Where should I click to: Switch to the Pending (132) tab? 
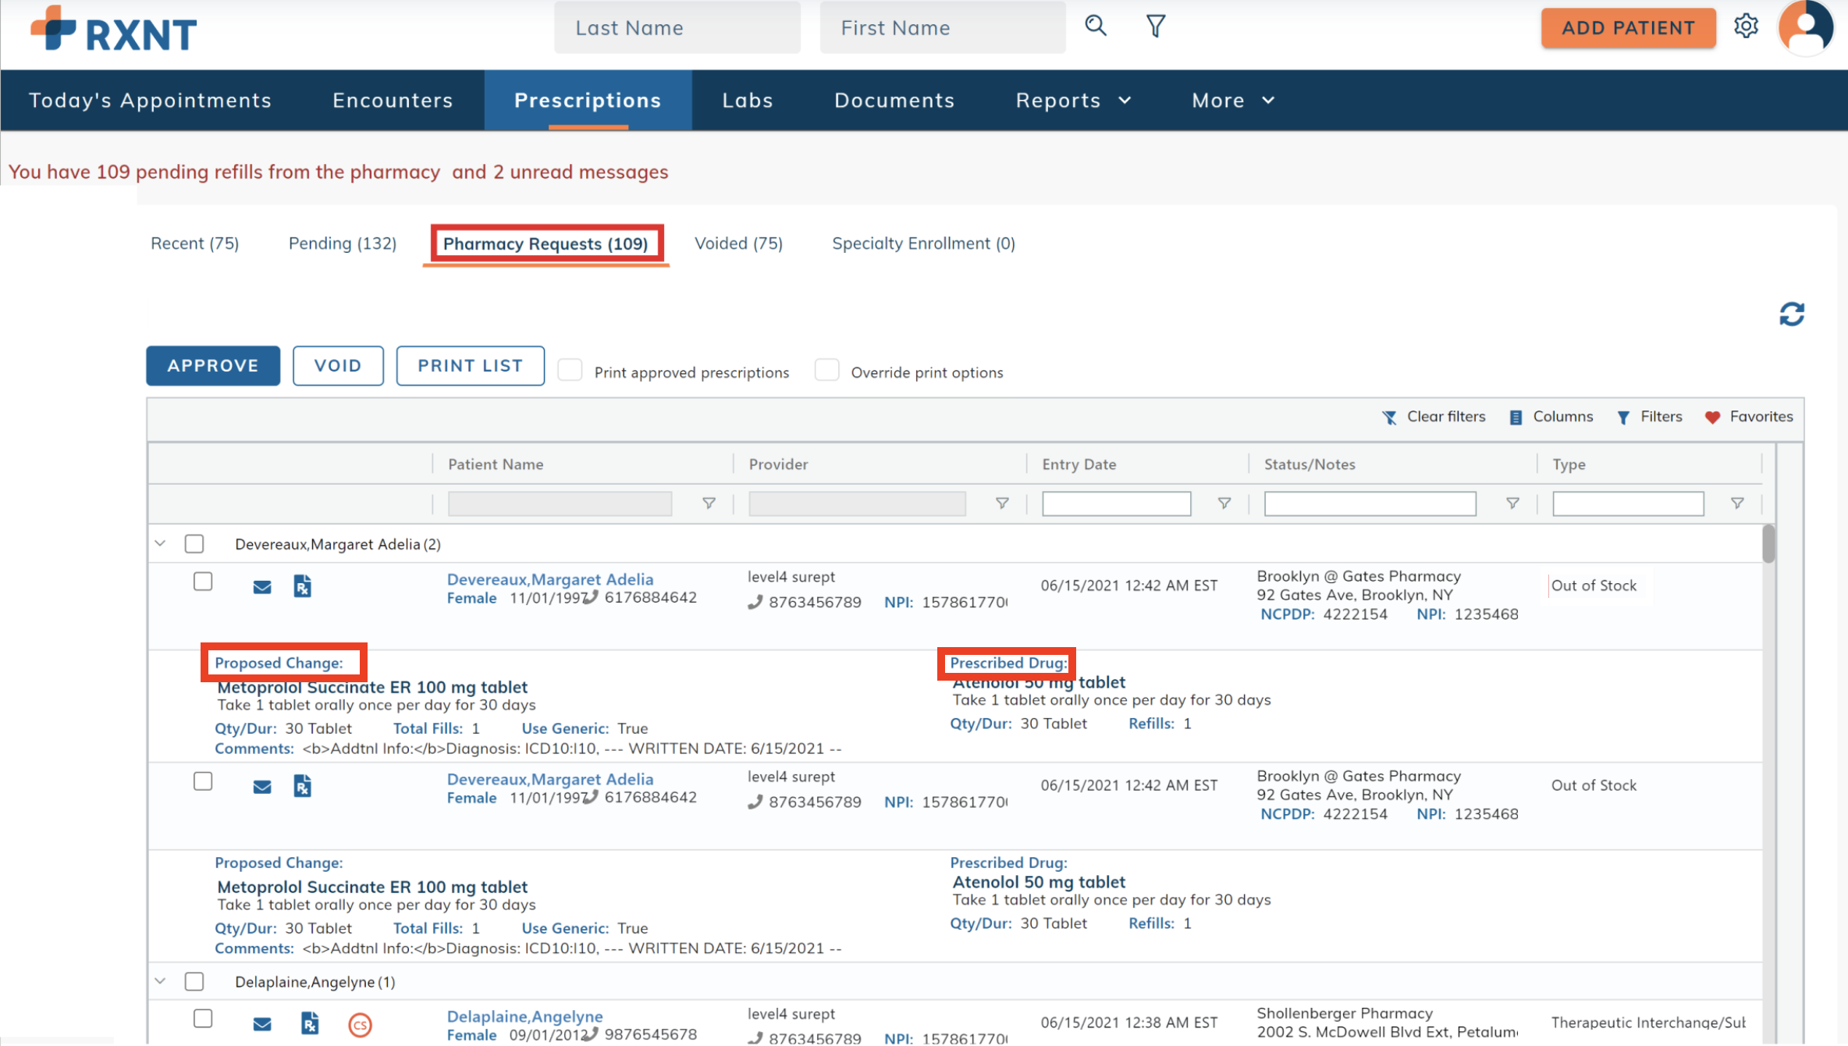click(343, 244)
